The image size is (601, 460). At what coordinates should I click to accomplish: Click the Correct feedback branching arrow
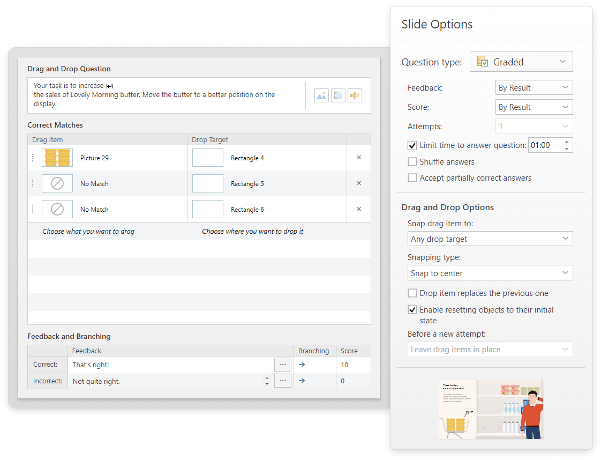(x=302, y=365)
